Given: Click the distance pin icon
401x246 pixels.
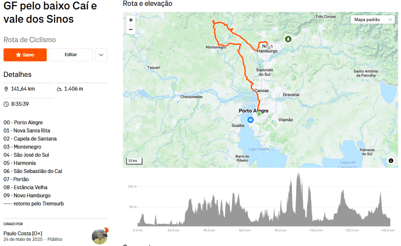Looking at the screenshot, I should point(6,89).
